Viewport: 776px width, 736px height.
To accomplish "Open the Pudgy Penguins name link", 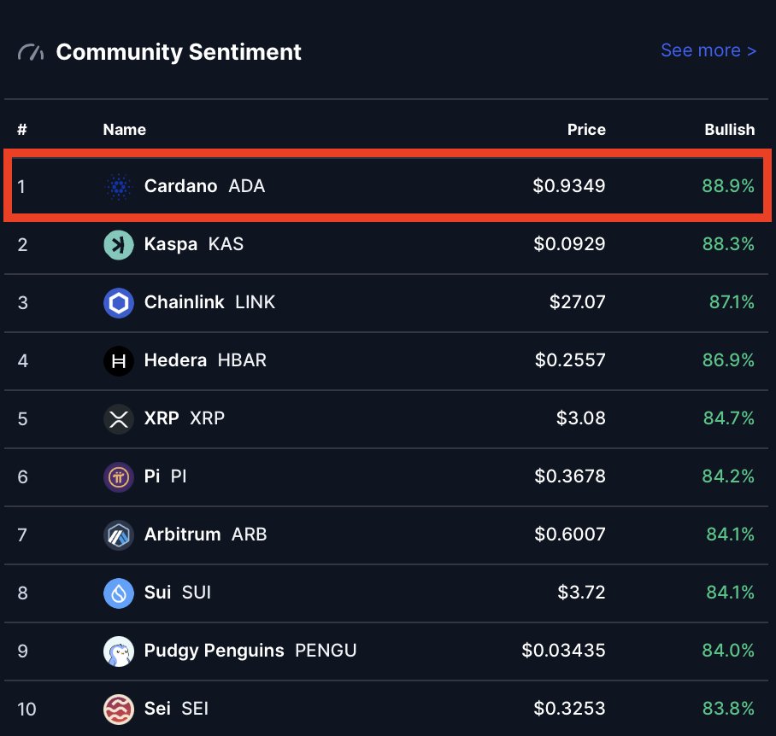I will click(214, 651).
